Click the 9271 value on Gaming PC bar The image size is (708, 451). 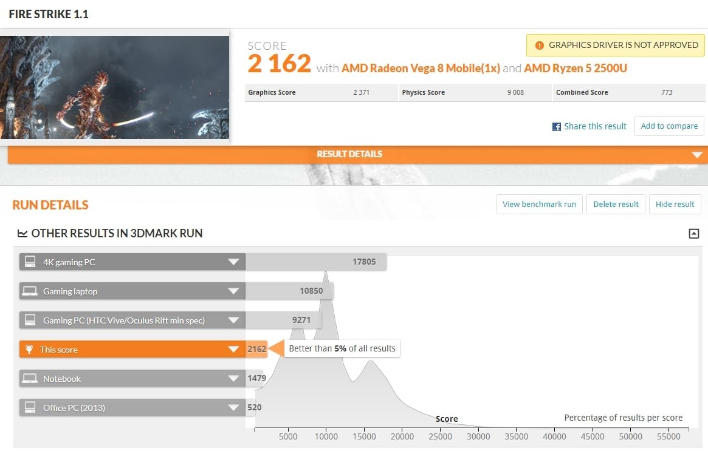tap(301, 320)
